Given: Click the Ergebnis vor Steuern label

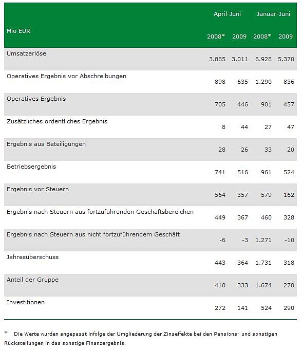Looking at the screenshot, I should (37, 189).
